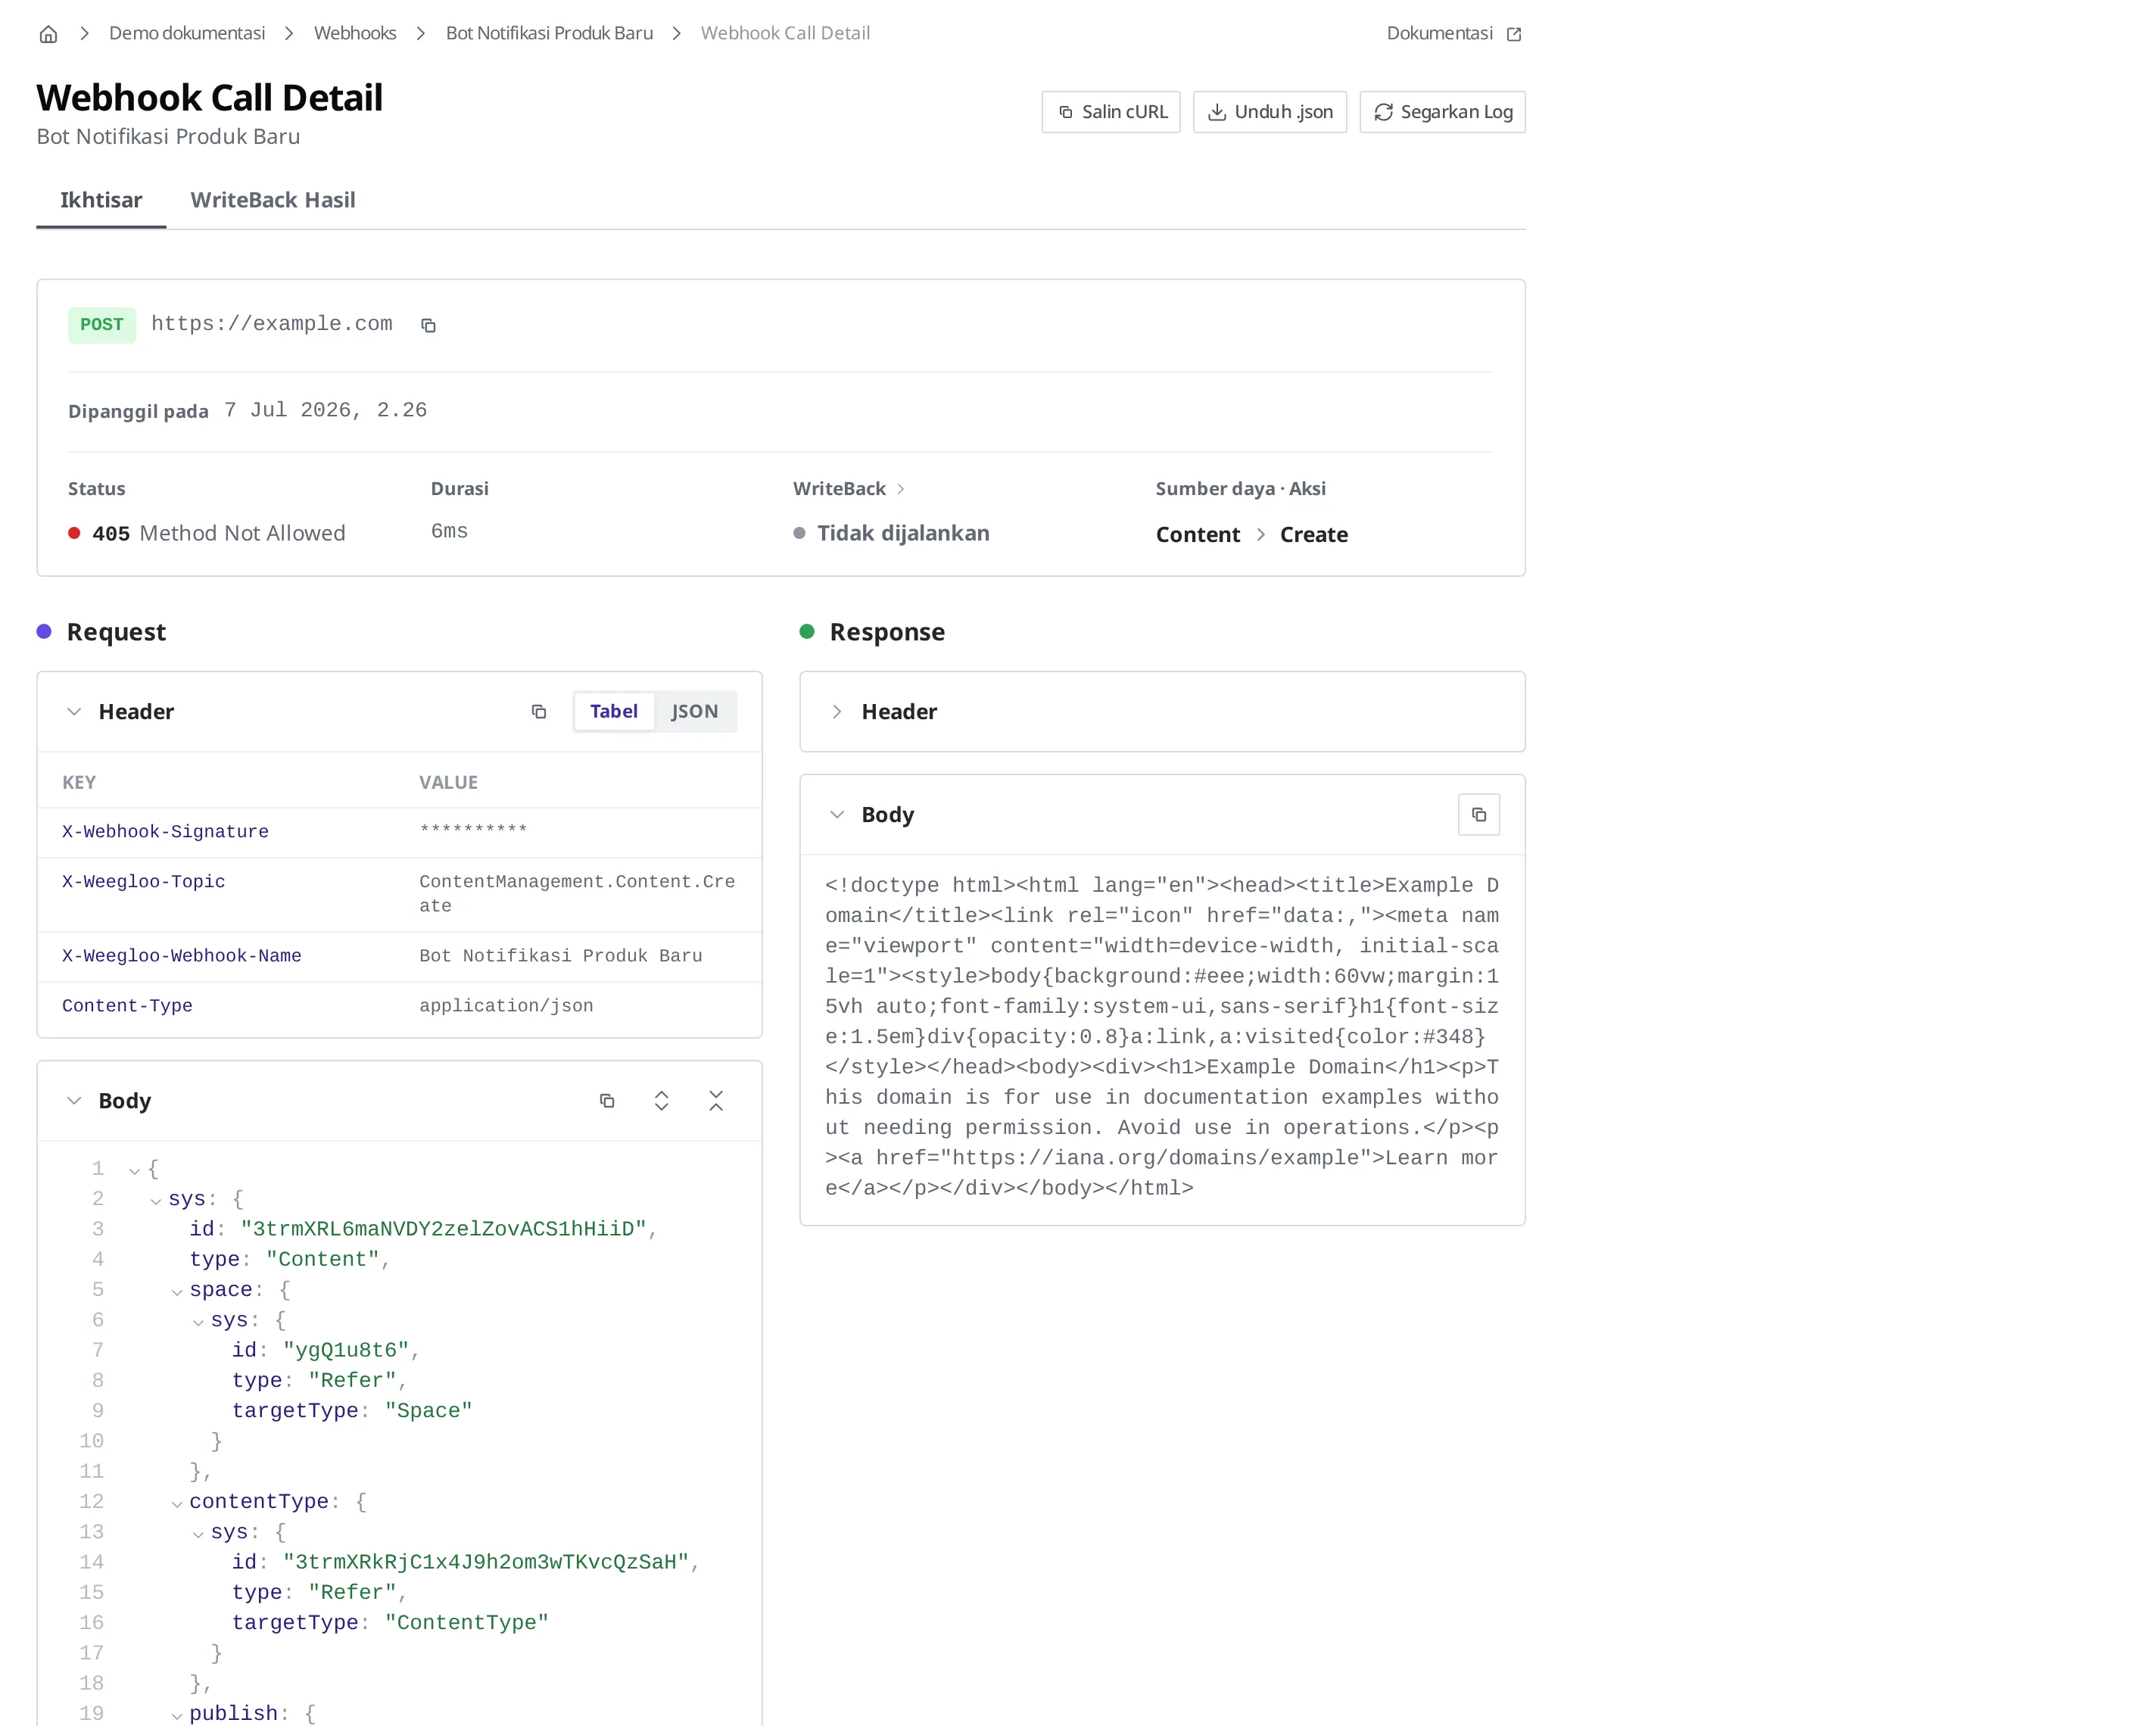The height and width of the screenshot is (1726, 2156).
Task: Copy request headers icon
Action: click(539, 712)
